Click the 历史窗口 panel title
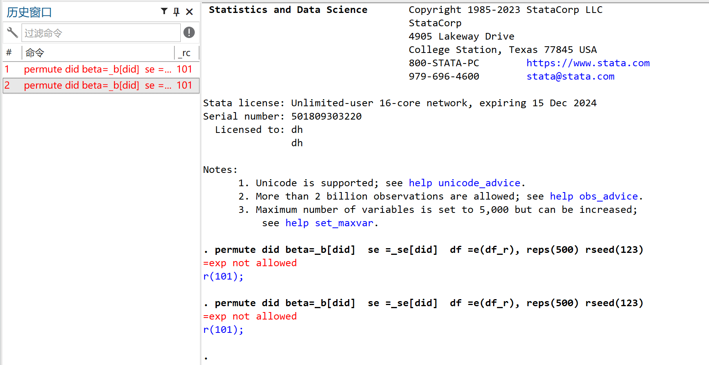 [29, 12]
